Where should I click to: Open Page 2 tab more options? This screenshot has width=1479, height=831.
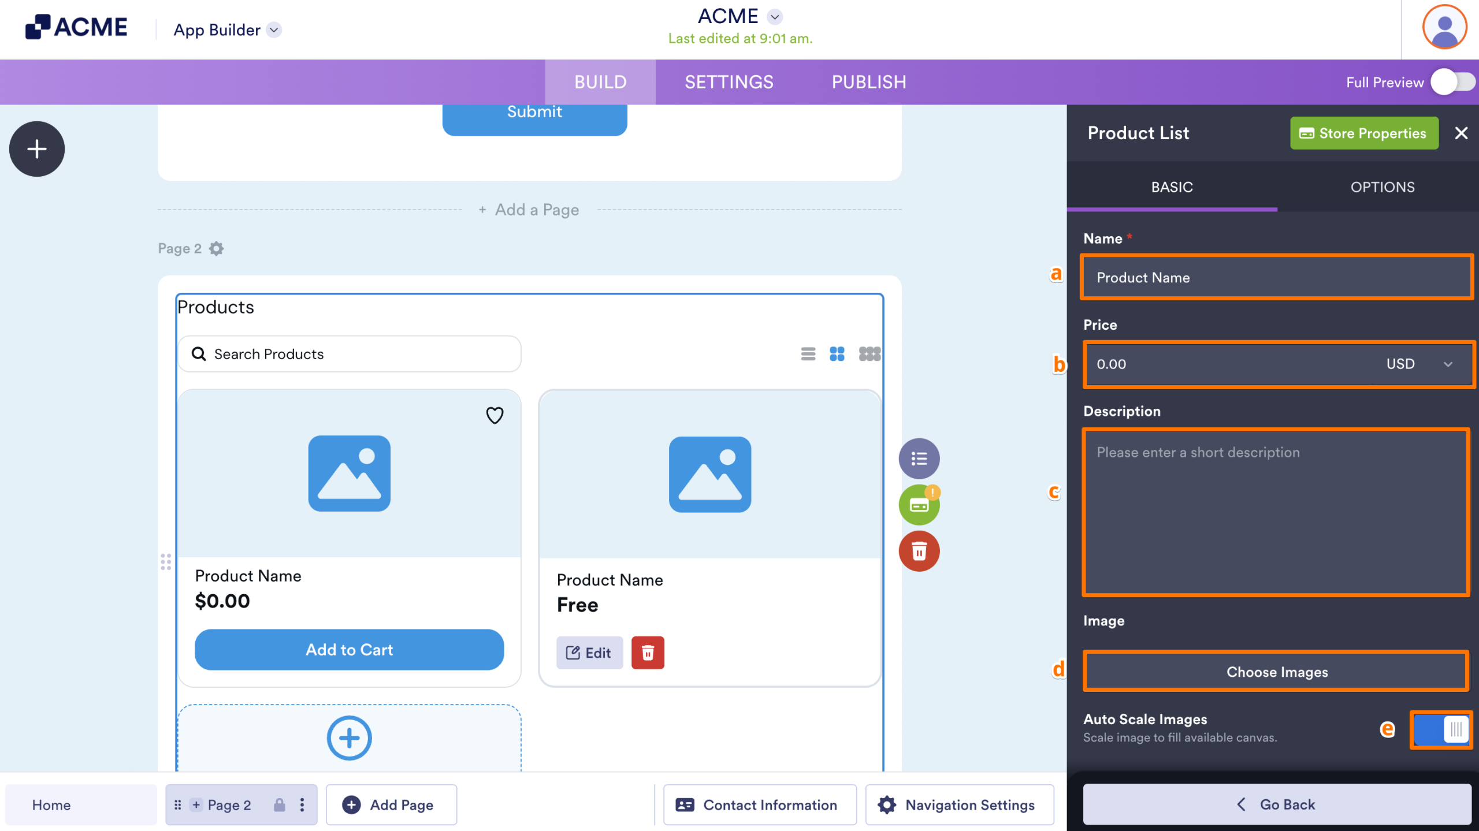[302, 804]
